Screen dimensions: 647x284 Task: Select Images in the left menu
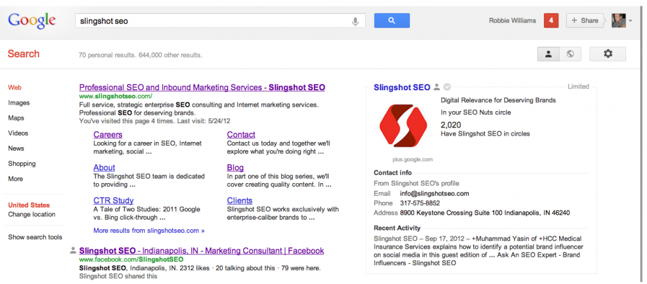click(x=18, y=103)
